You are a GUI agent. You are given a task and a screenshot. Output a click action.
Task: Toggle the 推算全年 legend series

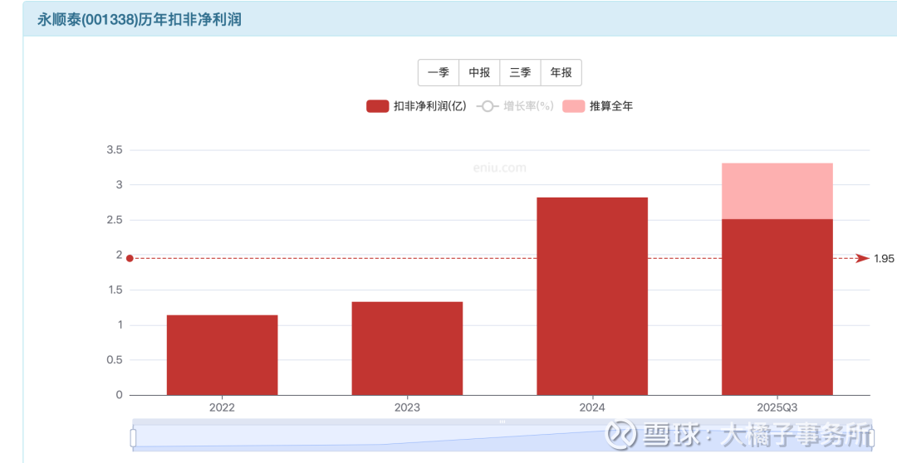(x=598, y=106)
